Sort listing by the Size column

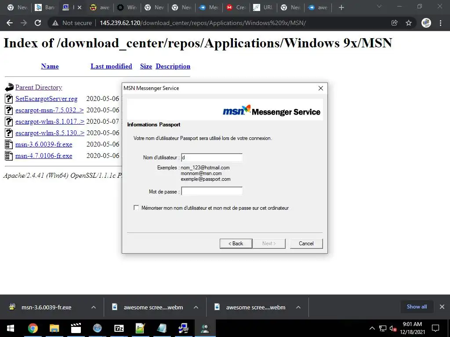tap(146, 66)
